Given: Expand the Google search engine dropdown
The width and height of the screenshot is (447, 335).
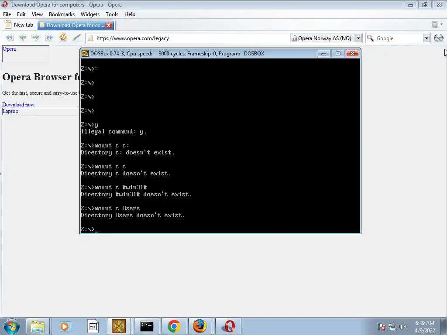Looking at the screenshot, I should [426, 38].
